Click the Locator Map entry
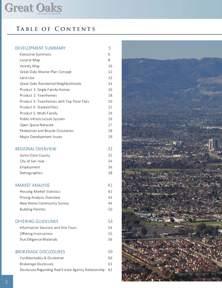This screenshot has height=288, width=222. [x=30, y=60]
